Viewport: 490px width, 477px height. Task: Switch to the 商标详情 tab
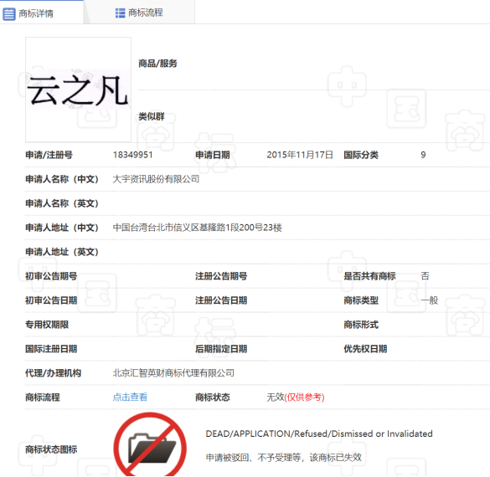[x=42, y=13]
